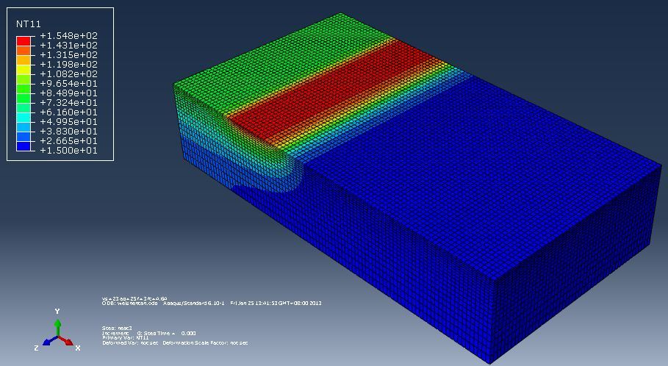Click the X label on orientation triad
The image size is (668, 366).
click(77, 348)
